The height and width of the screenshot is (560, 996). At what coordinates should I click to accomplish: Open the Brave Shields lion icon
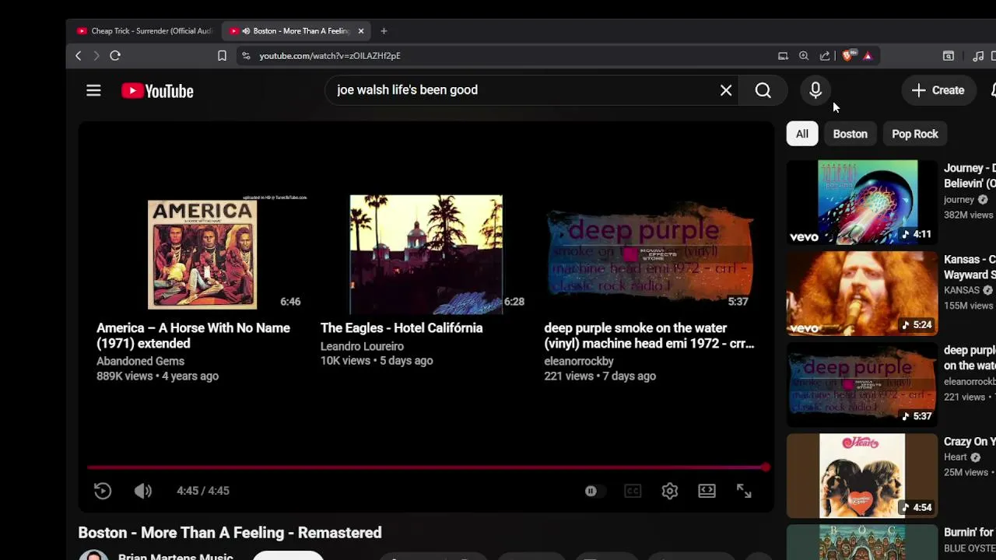click(x=848, y=55)
